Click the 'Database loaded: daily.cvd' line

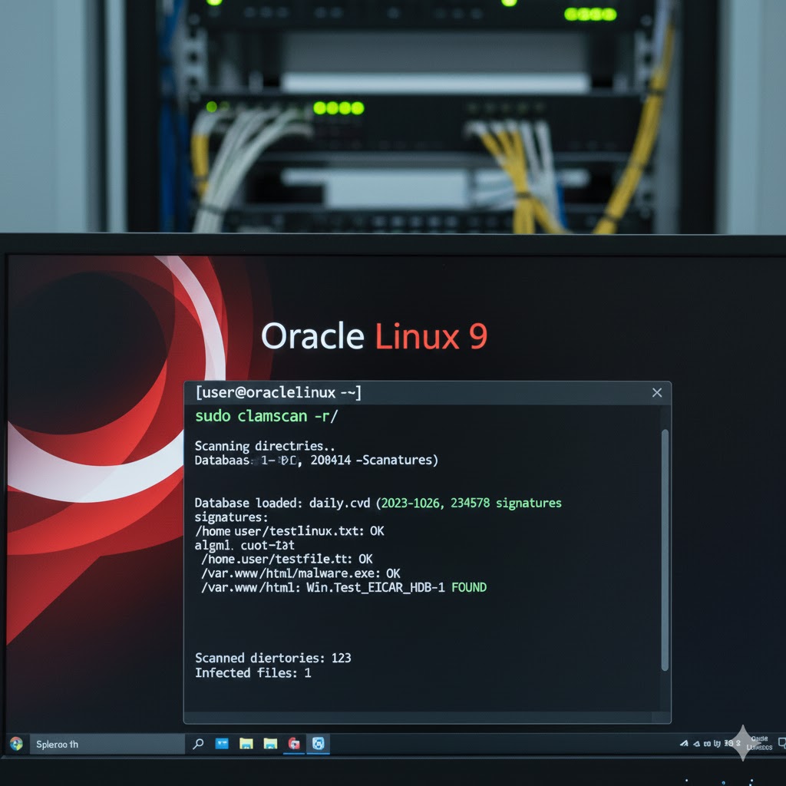coord(378,503)
